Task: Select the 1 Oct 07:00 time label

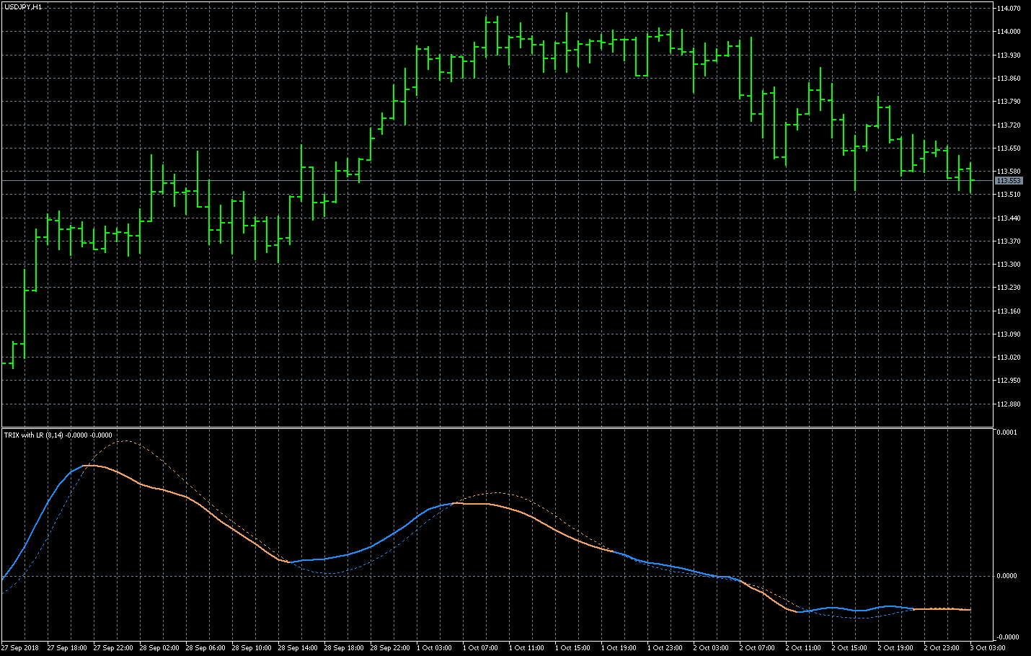Action: pyautogui.click(x=480, y=647)
